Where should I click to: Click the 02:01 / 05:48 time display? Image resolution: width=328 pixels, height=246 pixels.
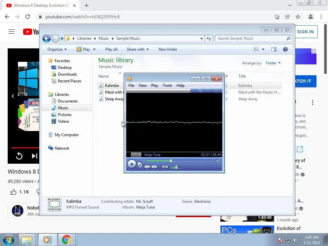click(x=211, y=155)
